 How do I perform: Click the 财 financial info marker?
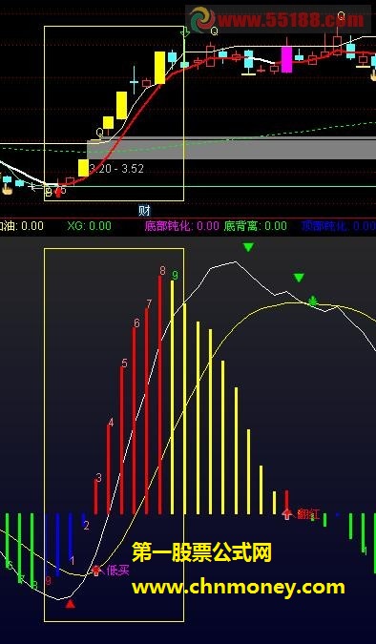(x=145, y=211)
